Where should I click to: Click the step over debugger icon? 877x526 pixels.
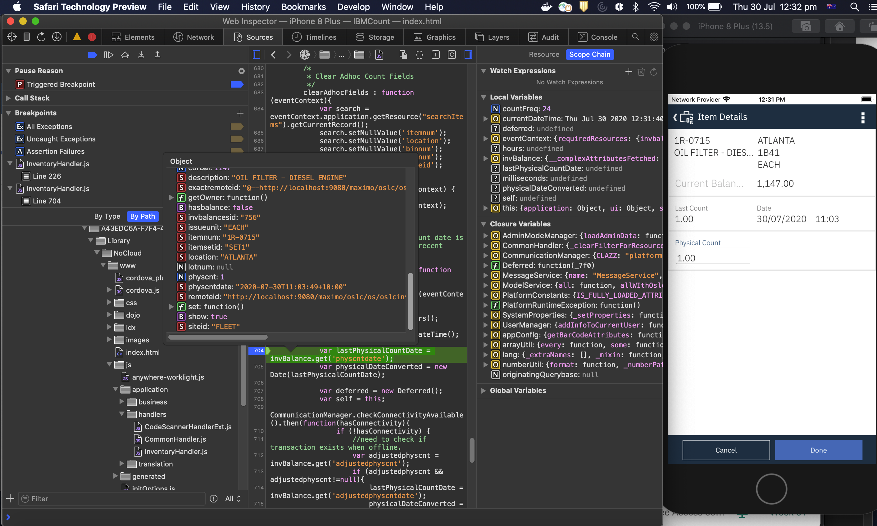point(125,55)
